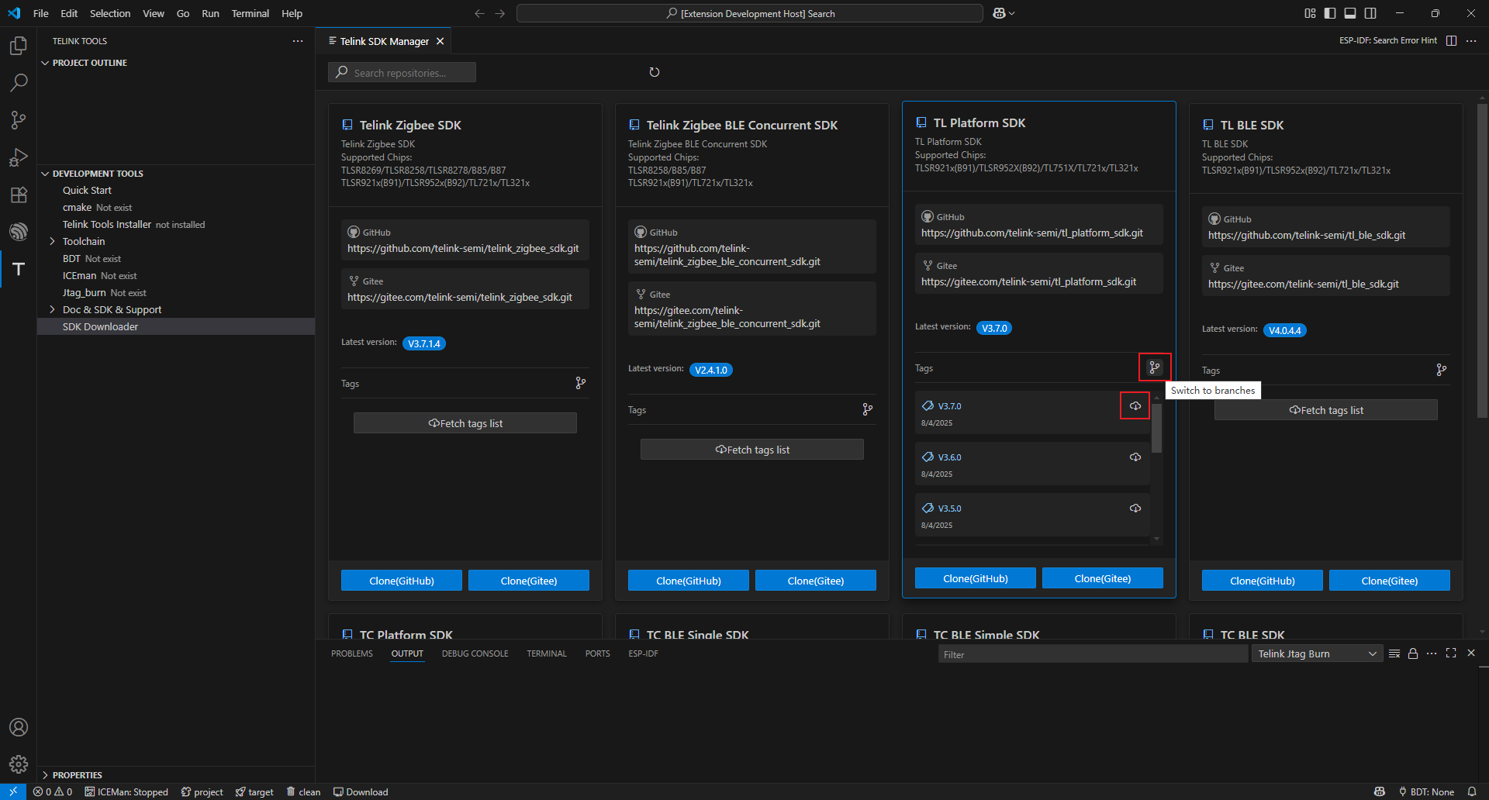The height and width of the screenshot is (800, 1489).
Task: Toggle branches view for Telink Zigbee SDK
Action: pos(581,383)
